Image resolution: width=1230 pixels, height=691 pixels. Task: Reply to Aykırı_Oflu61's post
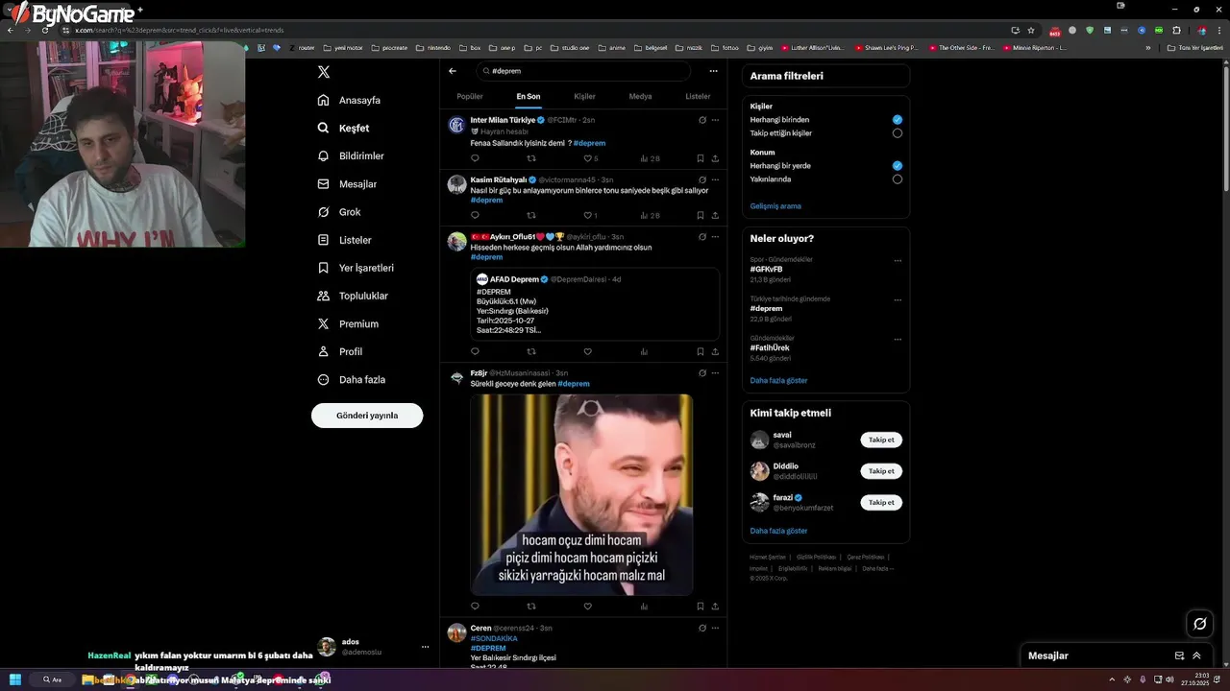[x=475, y=351]
